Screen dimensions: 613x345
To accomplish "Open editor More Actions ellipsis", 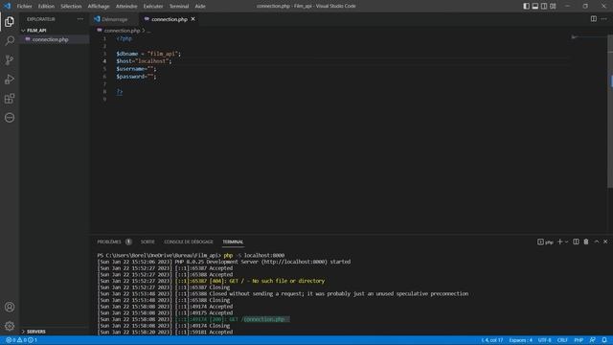I will click(604, 19).
